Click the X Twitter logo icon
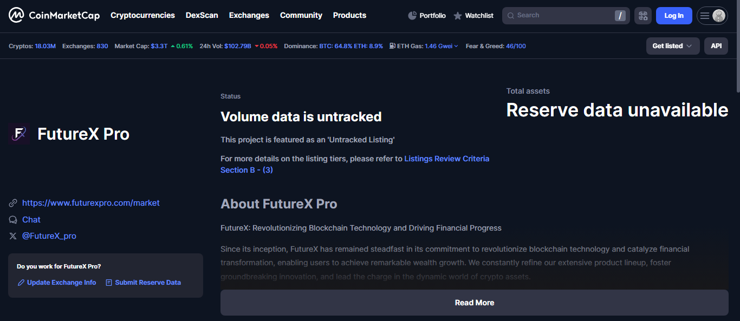Viewport: 740px width, 321px height. click(13, 236)
